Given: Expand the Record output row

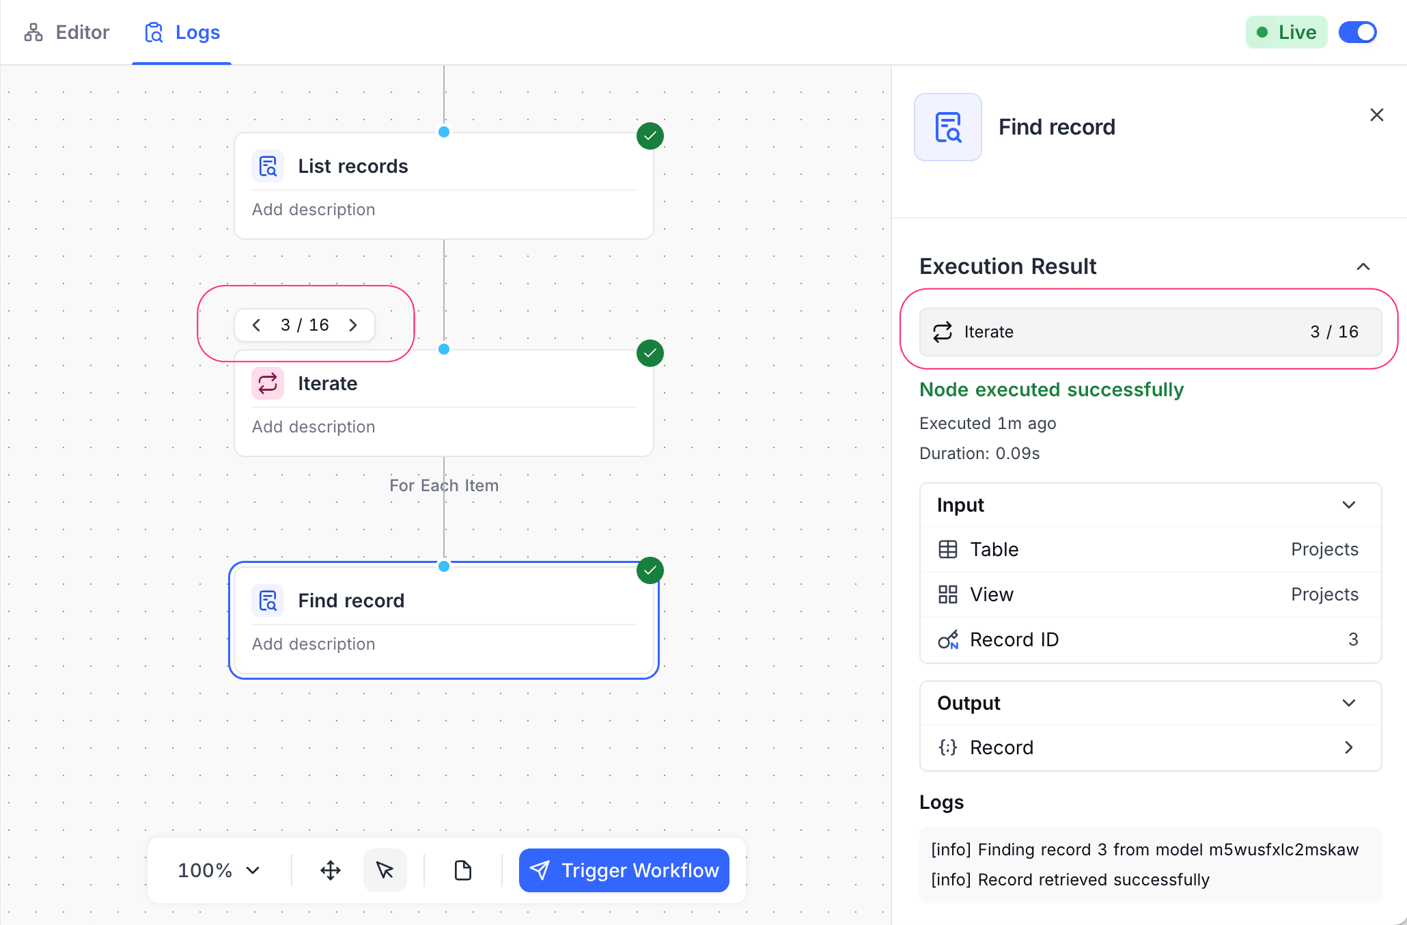Looking at the screenshot, I should tap(1348, 747).
